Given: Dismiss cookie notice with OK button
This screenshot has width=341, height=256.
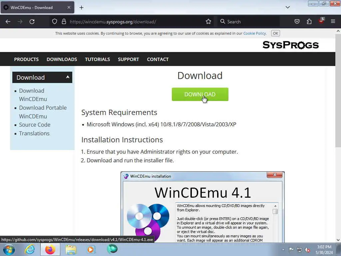Looking at the screenshot, I should coord(275,33).
